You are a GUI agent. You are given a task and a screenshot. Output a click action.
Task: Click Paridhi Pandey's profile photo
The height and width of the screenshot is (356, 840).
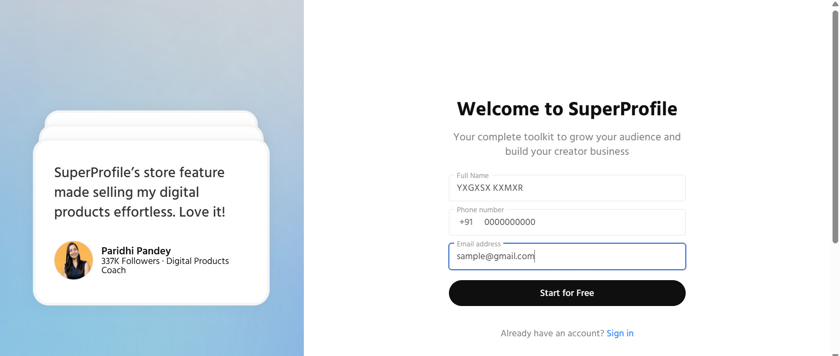(x=74, y=260)
